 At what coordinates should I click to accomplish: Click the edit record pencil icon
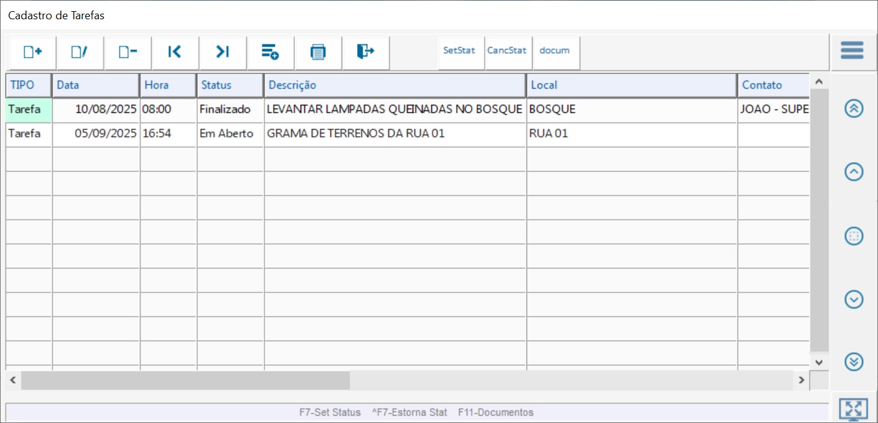click(x=80, y=52)
